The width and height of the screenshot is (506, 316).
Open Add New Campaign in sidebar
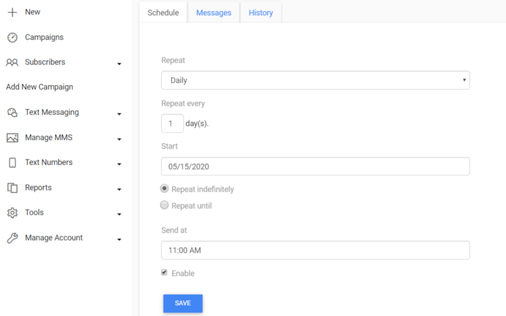click(39, 87)
